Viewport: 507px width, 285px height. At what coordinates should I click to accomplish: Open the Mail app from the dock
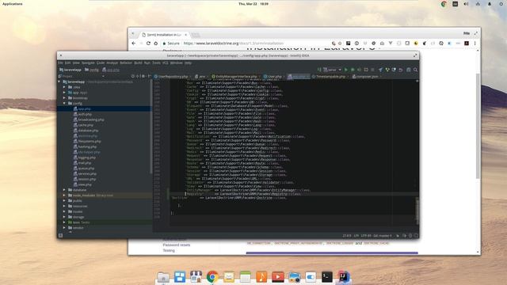tap(229, 277)
